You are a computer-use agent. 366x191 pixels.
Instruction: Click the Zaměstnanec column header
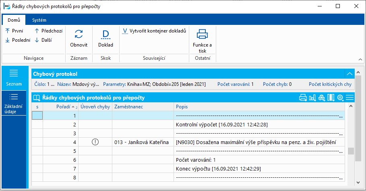click(143, 107)
